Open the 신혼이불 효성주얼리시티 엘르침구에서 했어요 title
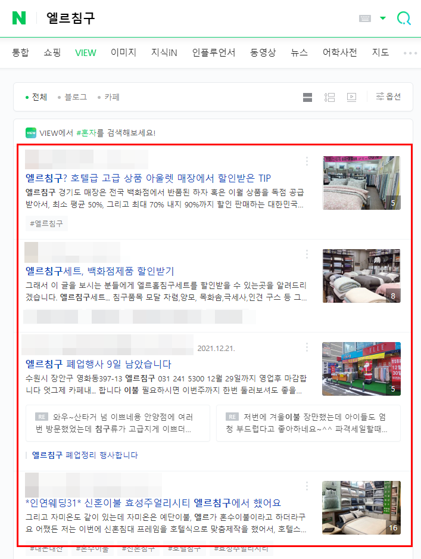The image size is (421, 559). pyautogui.click(x=153, y=503)
